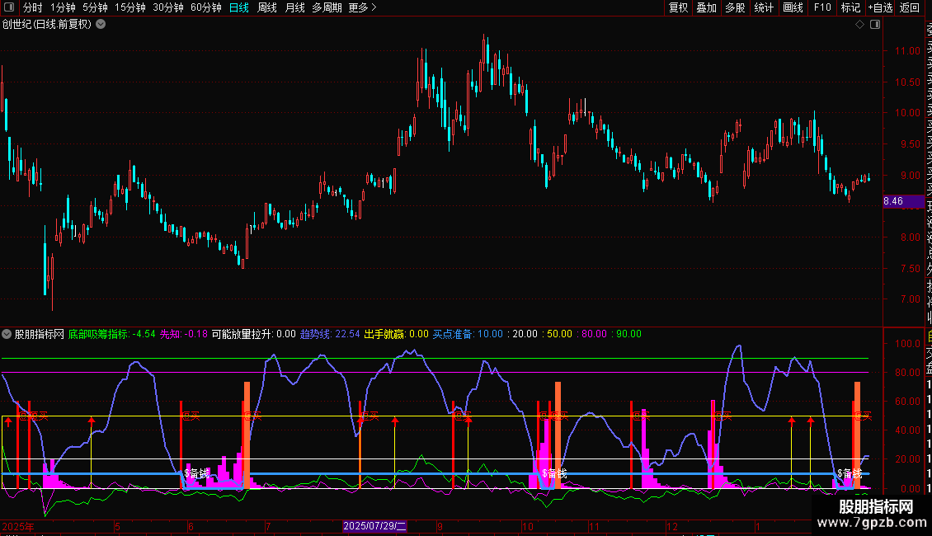The width and height of the screenshot is (932, 536).
Task: Open the 叠加 overlay tool
Action: (706, 7)
